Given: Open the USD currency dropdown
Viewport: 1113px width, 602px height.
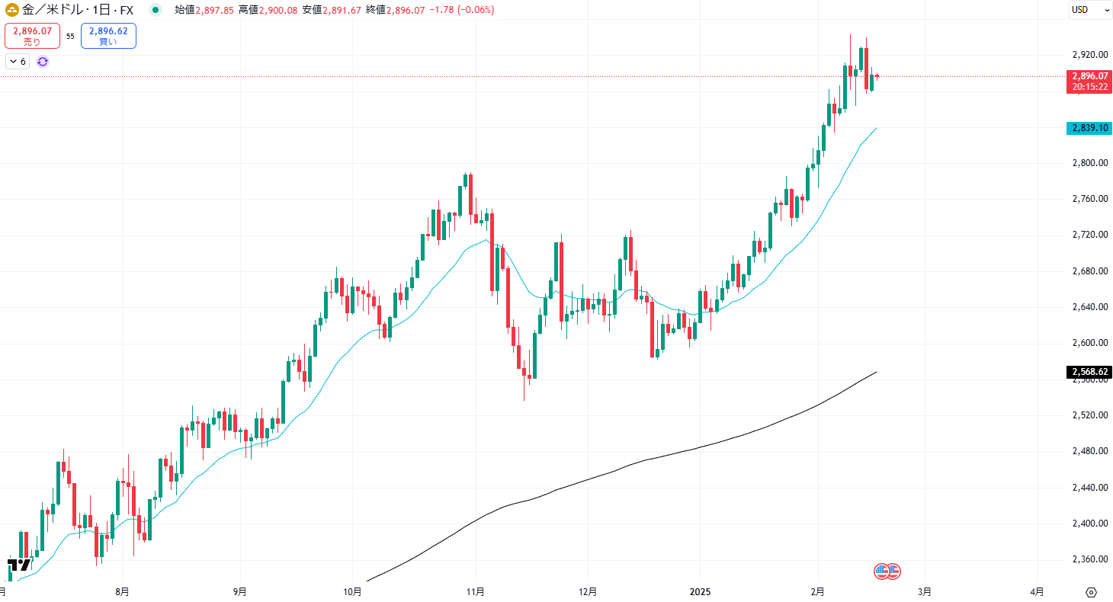Looking at the screenshot, I should pos(1090,10).
